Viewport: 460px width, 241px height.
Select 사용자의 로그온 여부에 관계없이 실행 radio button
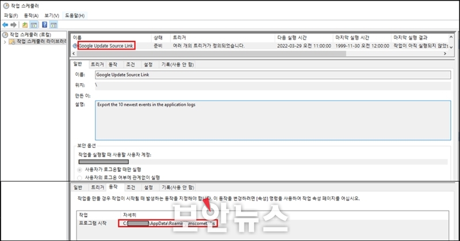[x=79, y=178]
